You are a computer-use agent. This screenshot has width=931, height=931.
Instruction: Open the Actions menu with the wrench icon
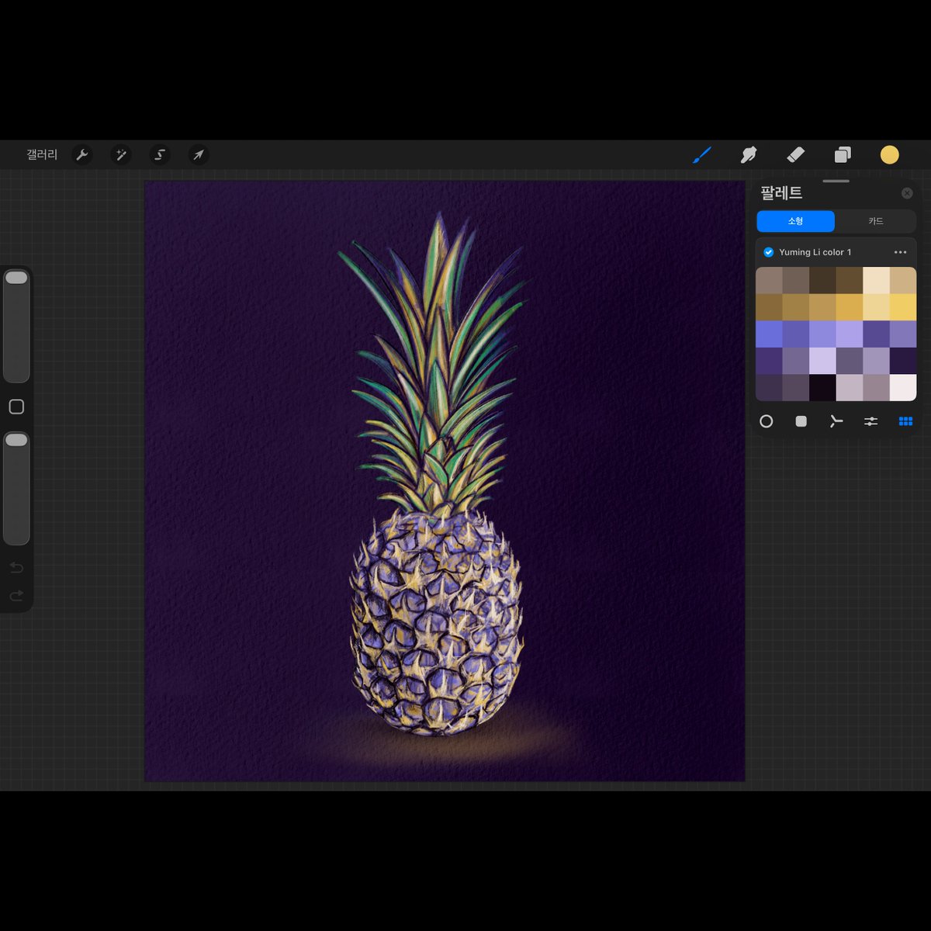[x=81, y=154]
